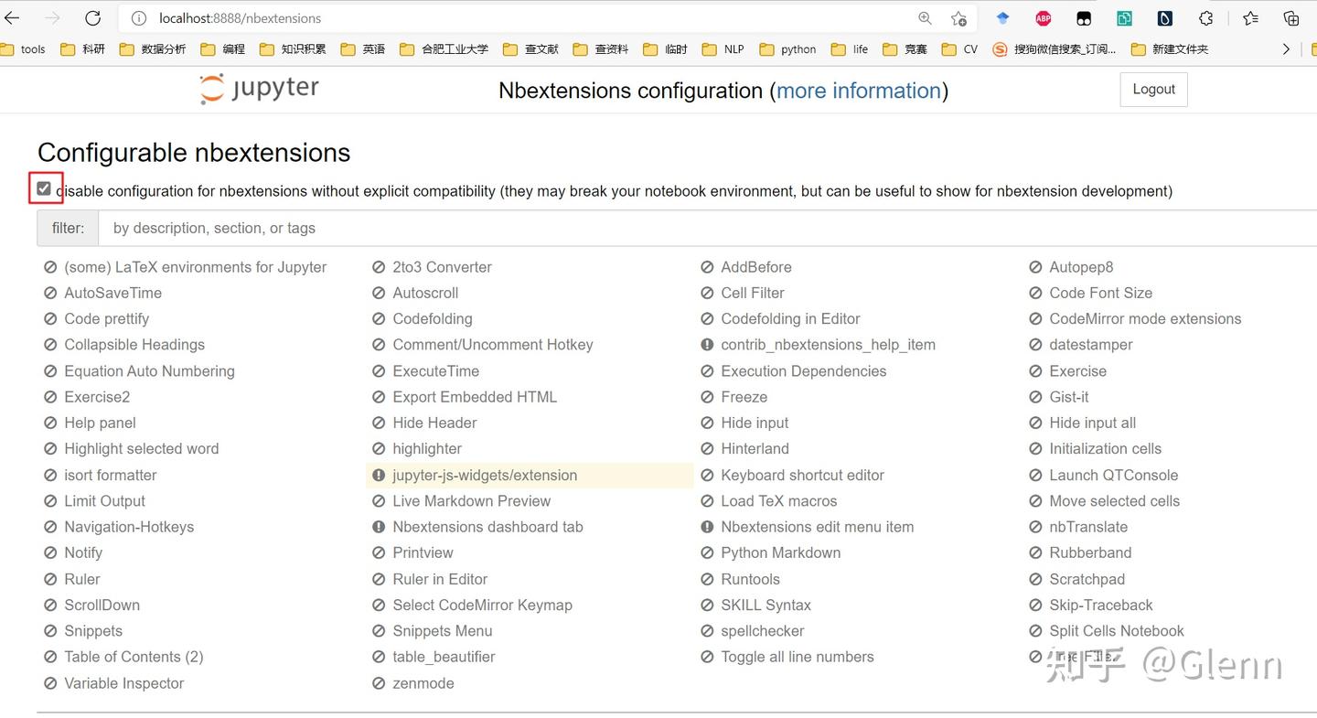
Task: Uncheck disable configuration compatibility checkbox
Action: tap(44, 189)
